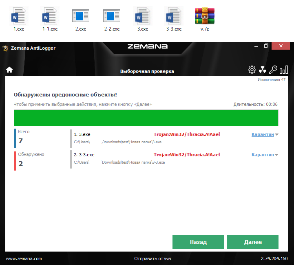The height and width of the screenshot is (265, 294).
Task: Select the 3.exe file icon
Action: 143,16
